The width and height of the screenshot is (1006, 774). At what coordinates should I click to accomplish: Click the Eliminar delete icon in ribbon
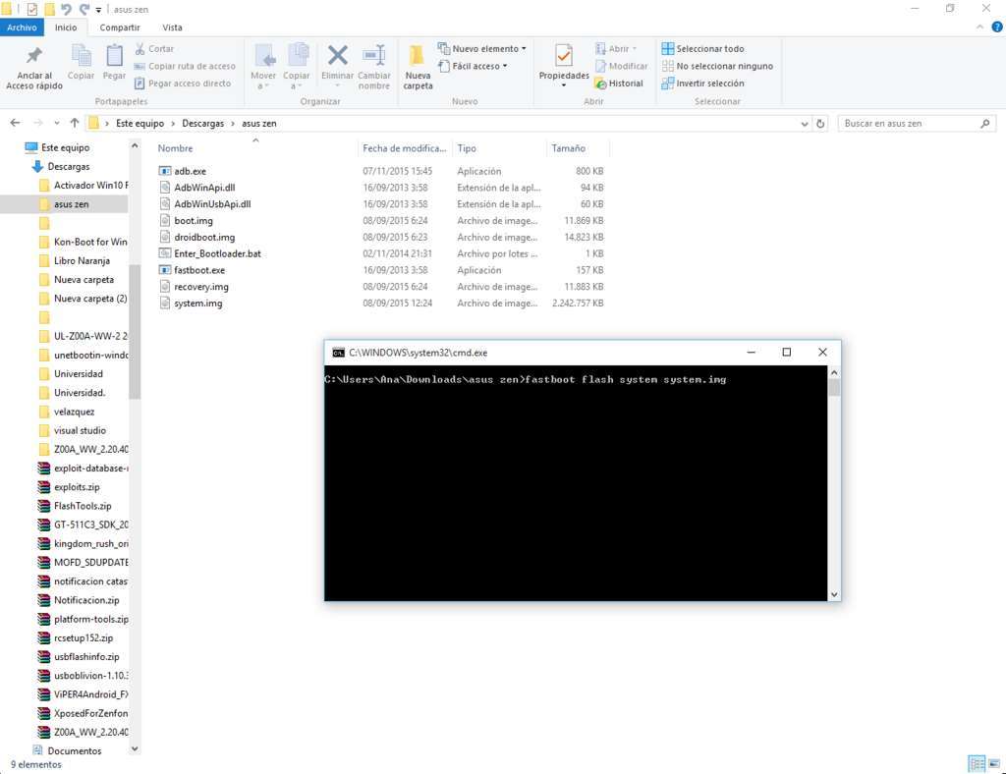click(x=338, y=55)
